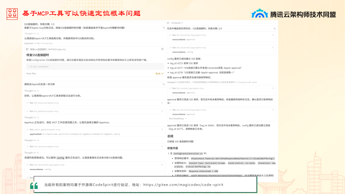The height and width of the screenshot is (194, 345).
Task: Select the '8h · Composer 1' chat tab
Action: (175, 23)
